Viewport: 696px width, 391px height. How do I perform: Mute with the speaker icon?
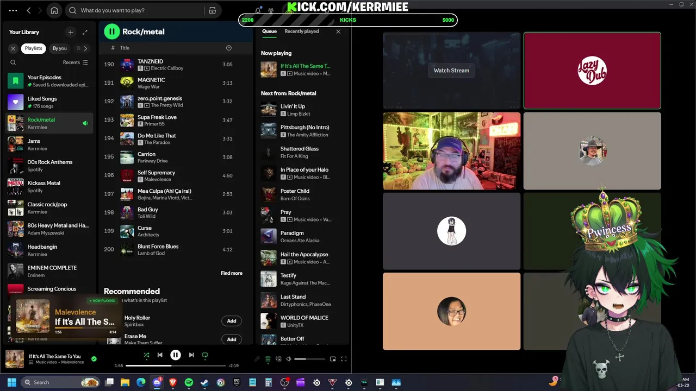289,359
